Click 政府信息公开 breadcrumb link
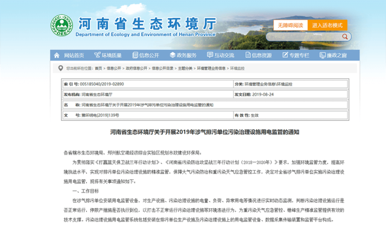 136,69
